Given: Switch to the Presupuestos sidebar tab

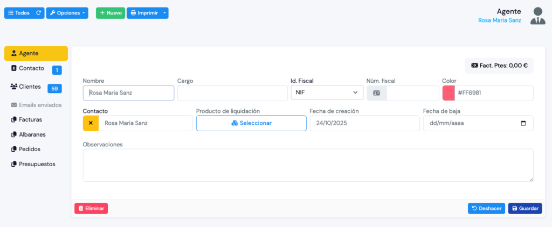Looking at the screenshot, I should click(x=37, y=164).
